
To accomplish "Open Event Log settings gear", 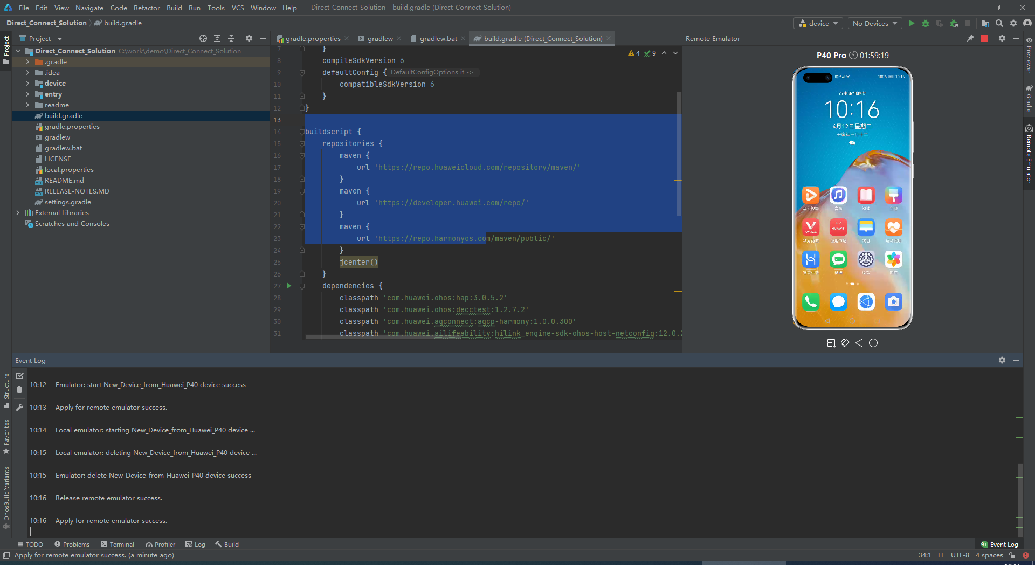I will [1002, 360].
